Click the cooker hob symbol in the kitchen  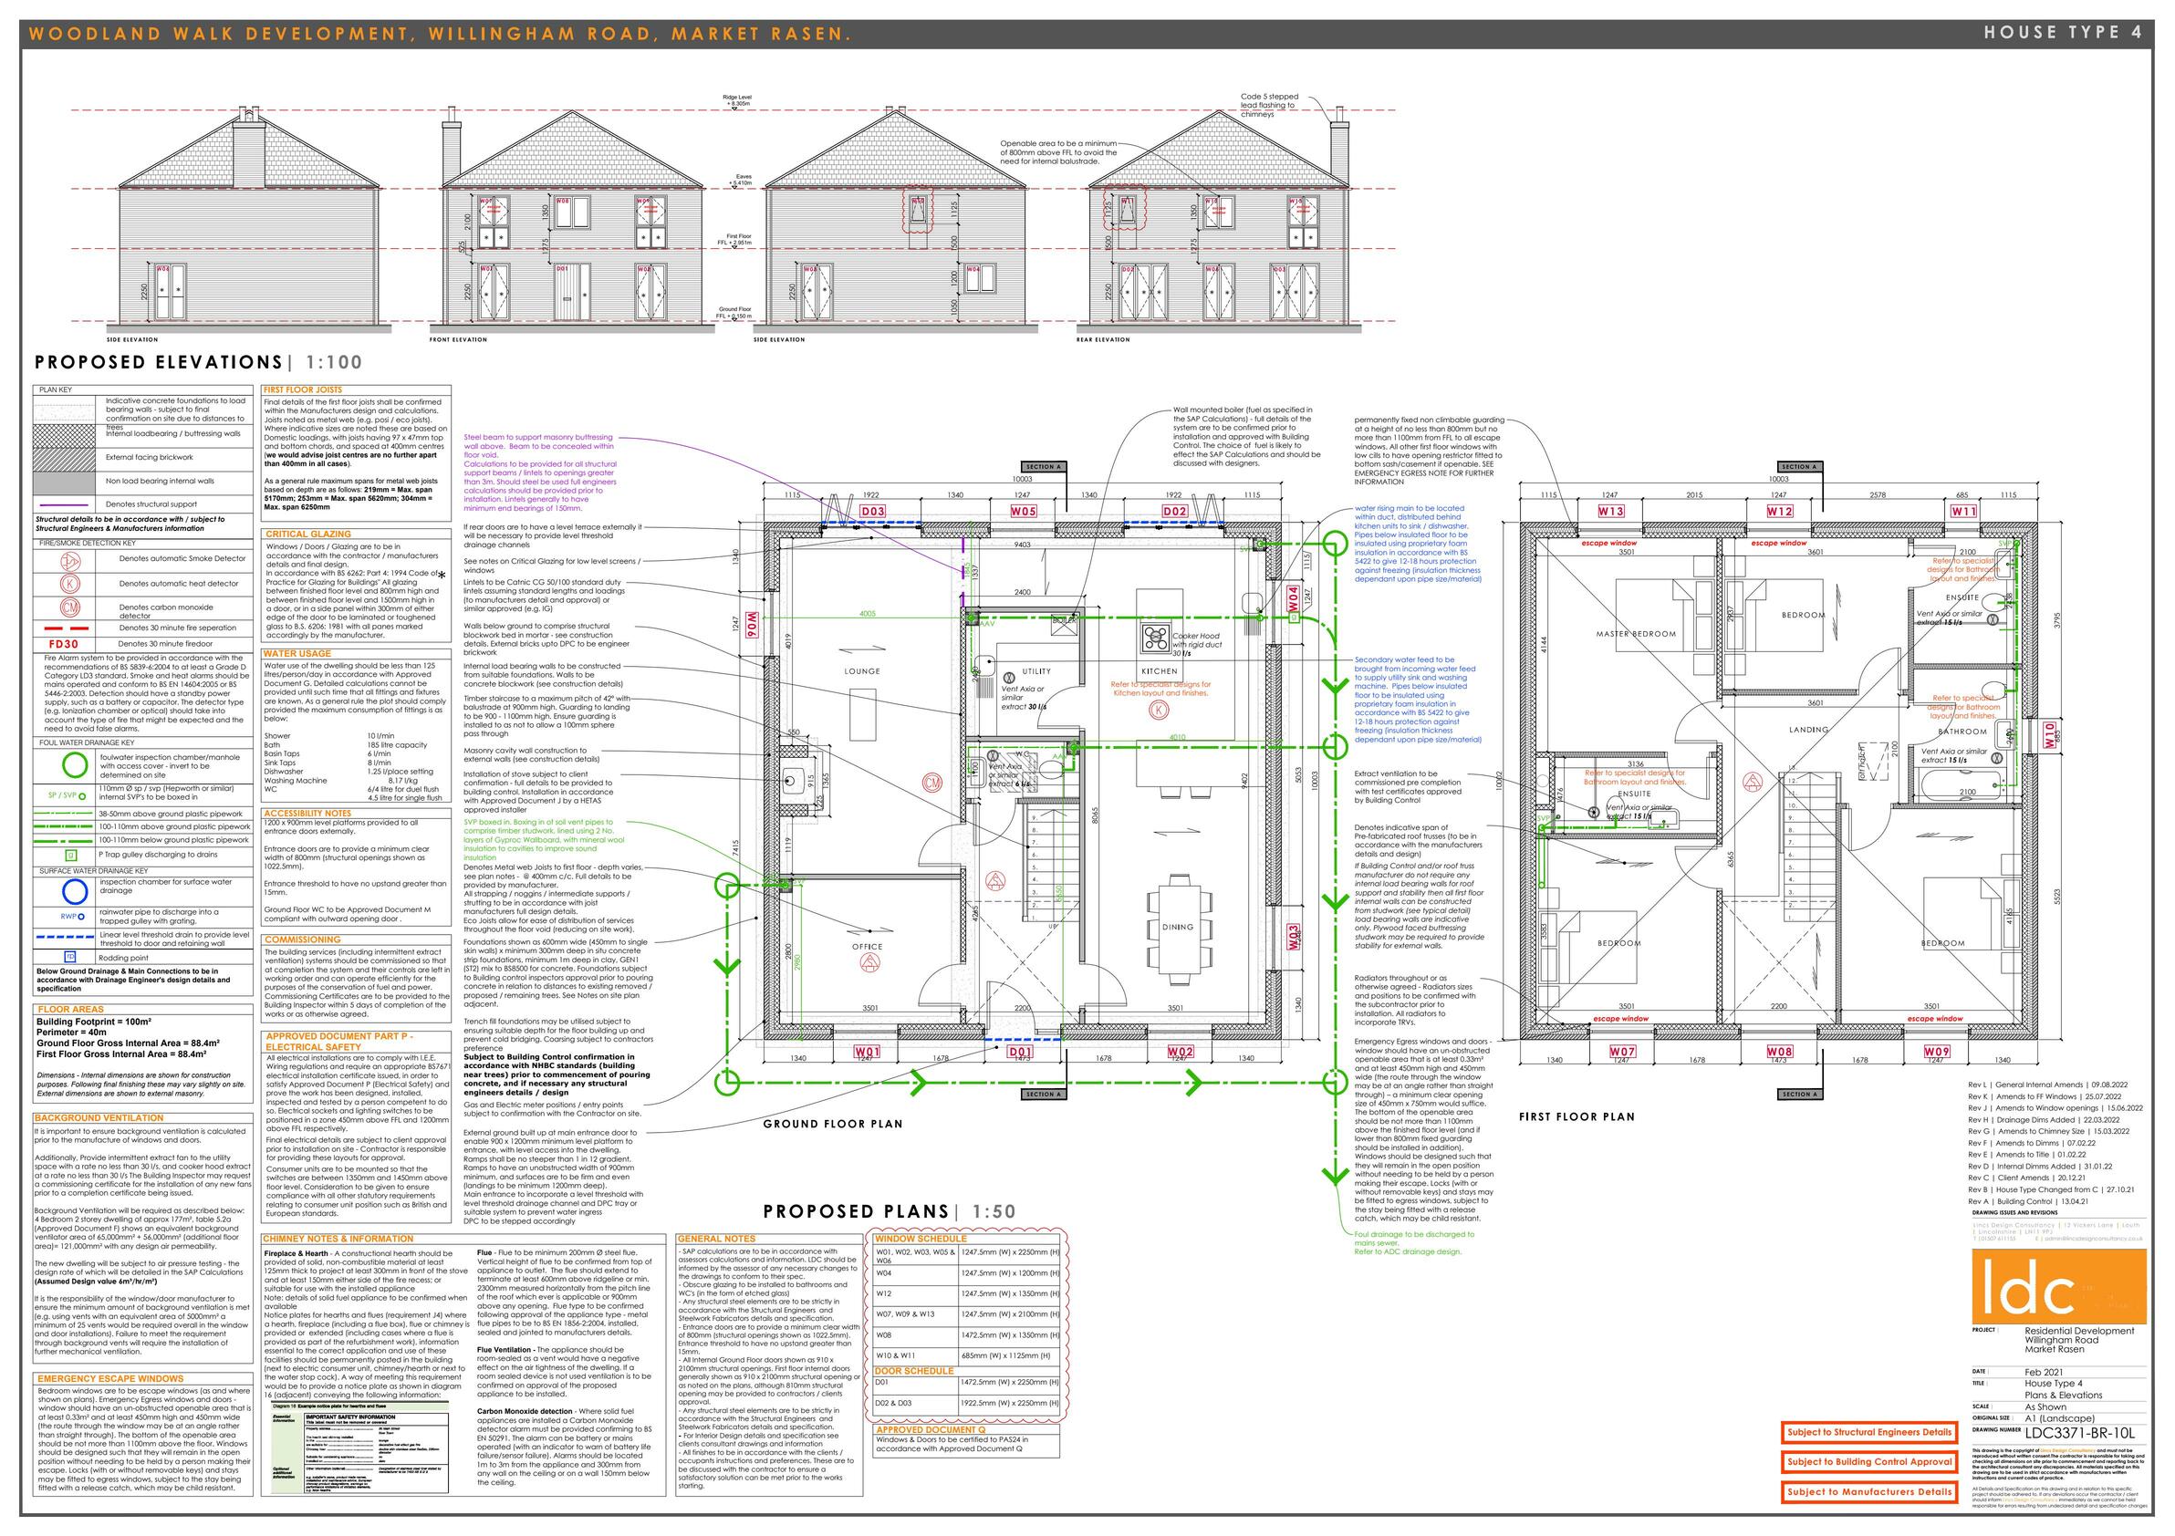1154,636
